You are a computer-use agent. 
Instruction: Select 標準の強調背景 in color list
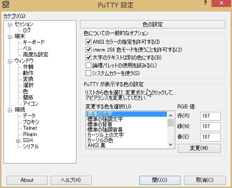[x=127, y=130]
